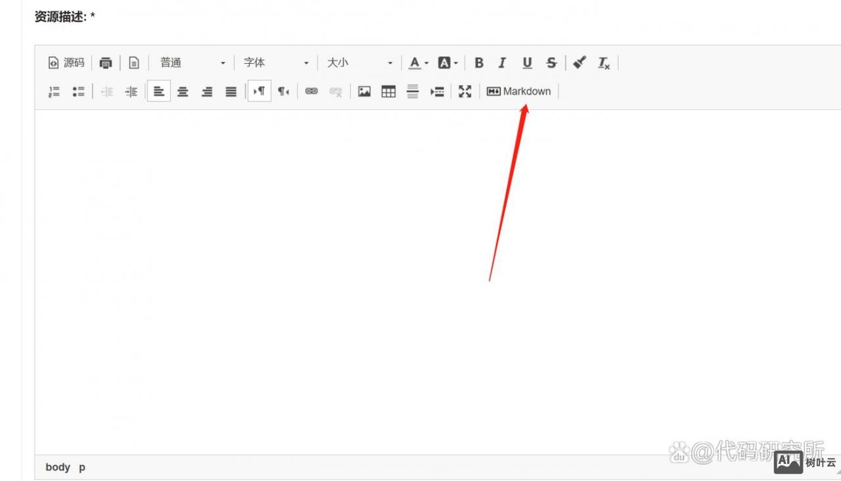Click the Markdown button
This screenshot has width=841, height=481.
[x=519, y=92]
